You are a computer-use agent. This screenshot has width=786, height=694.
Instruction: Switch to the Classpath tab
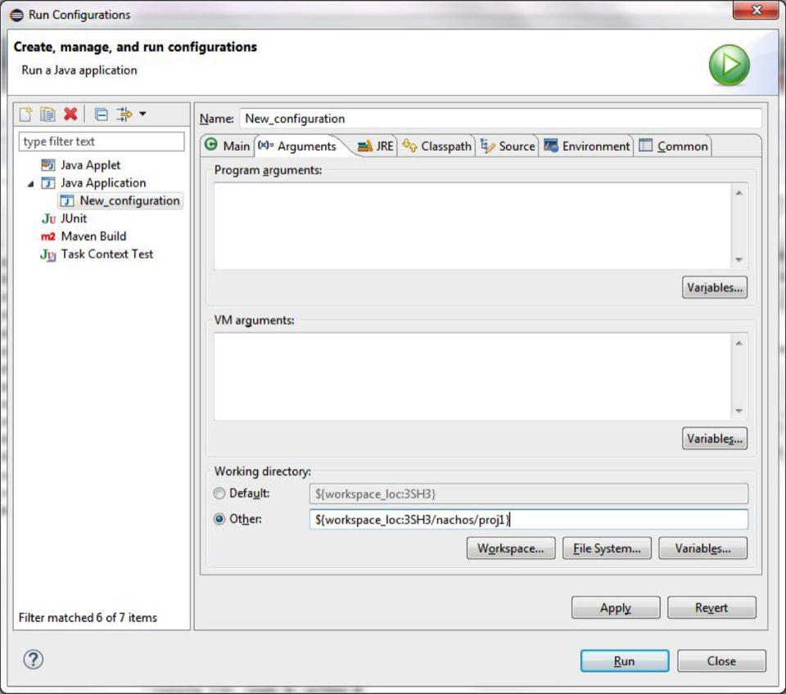437,146
